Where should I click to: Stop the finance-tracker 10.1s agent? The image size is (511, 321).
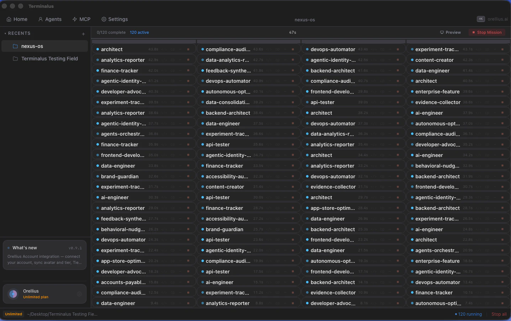coord(502,293)
